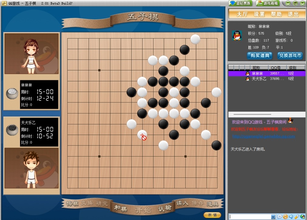Click 开始 start button
307x220 pixels.
[x=143, y=210]
